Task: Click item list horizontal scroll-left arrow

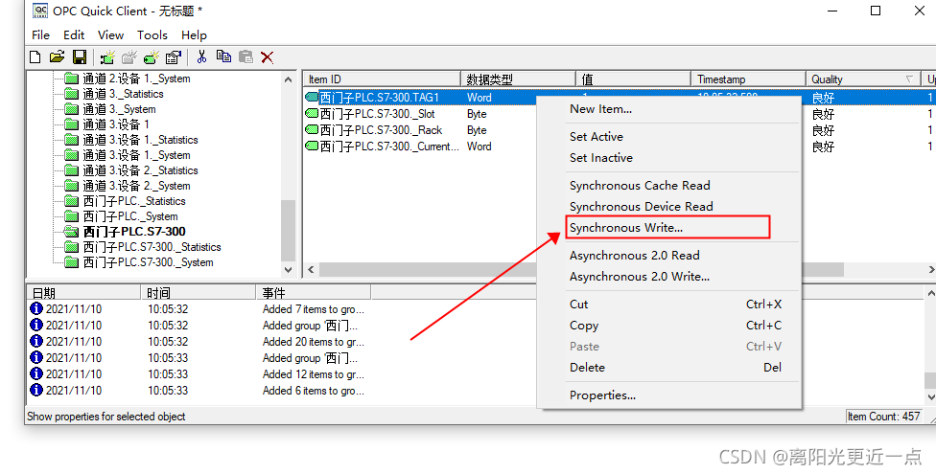Action: 311,269
